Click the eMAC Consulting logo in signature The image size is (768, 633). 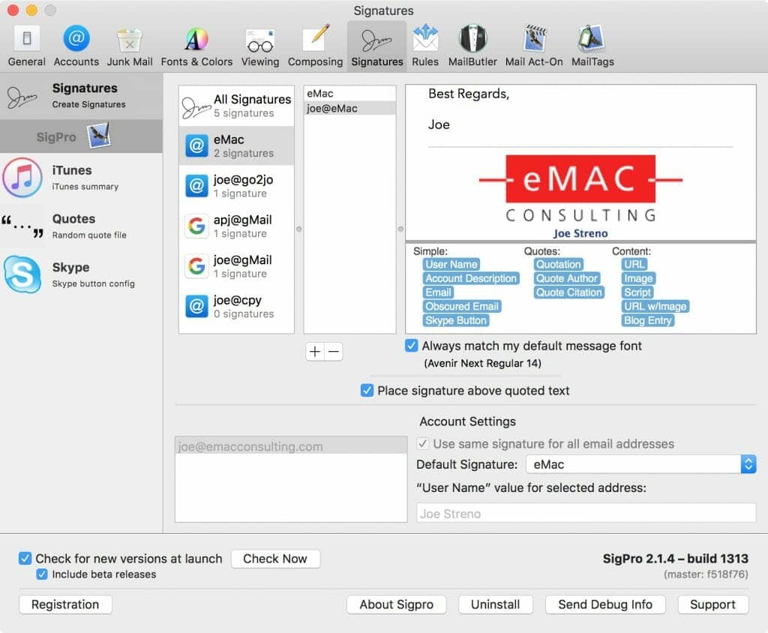(580, 189)
